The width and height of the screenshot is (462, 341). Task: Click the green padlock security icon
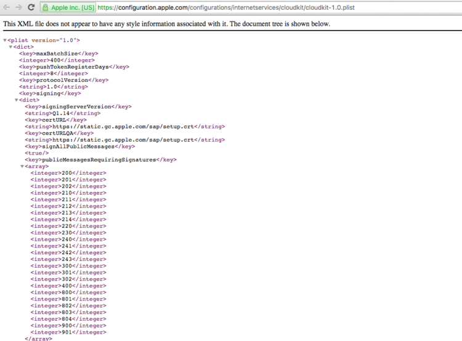point(46,7)
